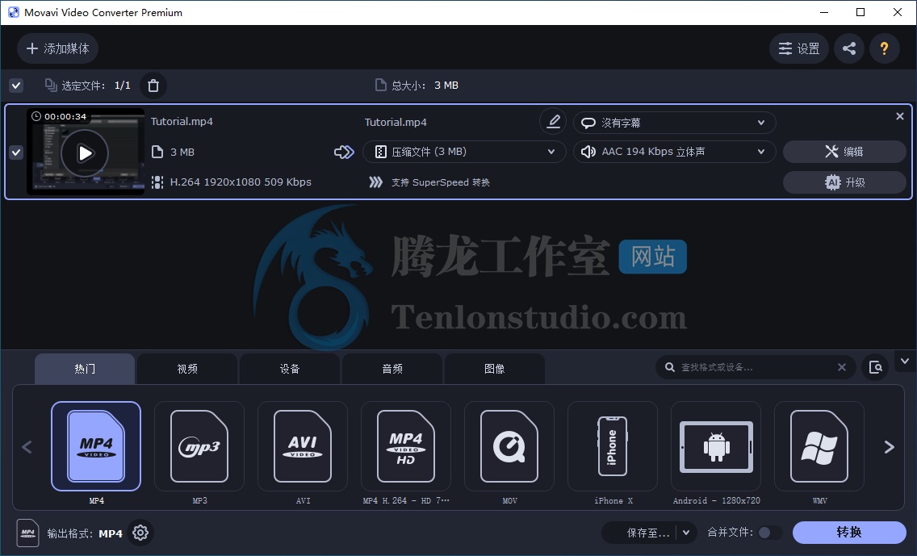The height and width of the screenshot is (556, 917).
Task: Select the MP4 H.264 HD preset
Action: tap(406, 446)
